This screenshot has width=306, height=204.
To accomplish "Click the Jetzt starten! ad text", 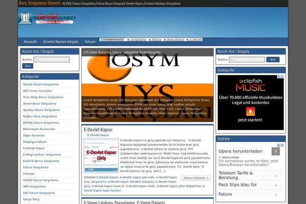I will pyautogui.click(x=250, y=120).
